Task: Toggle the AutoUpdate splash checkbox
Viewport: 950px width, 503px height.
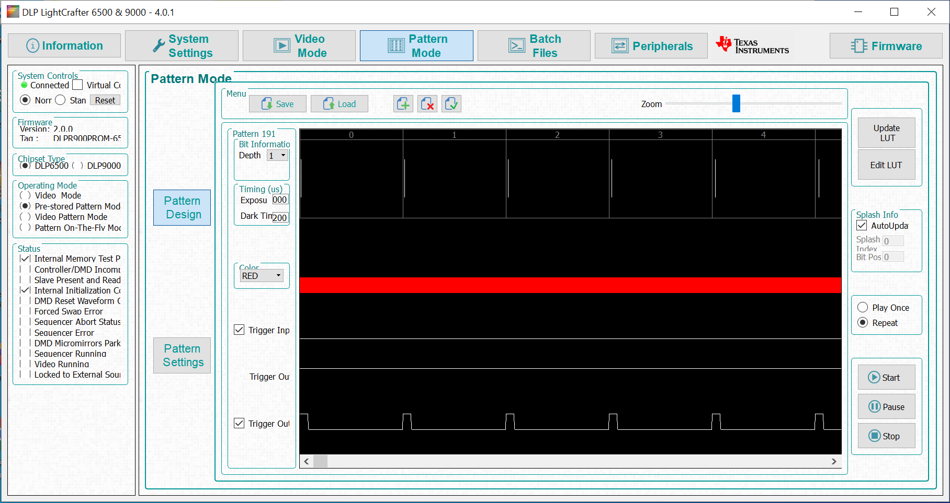Action: (862, 226)
